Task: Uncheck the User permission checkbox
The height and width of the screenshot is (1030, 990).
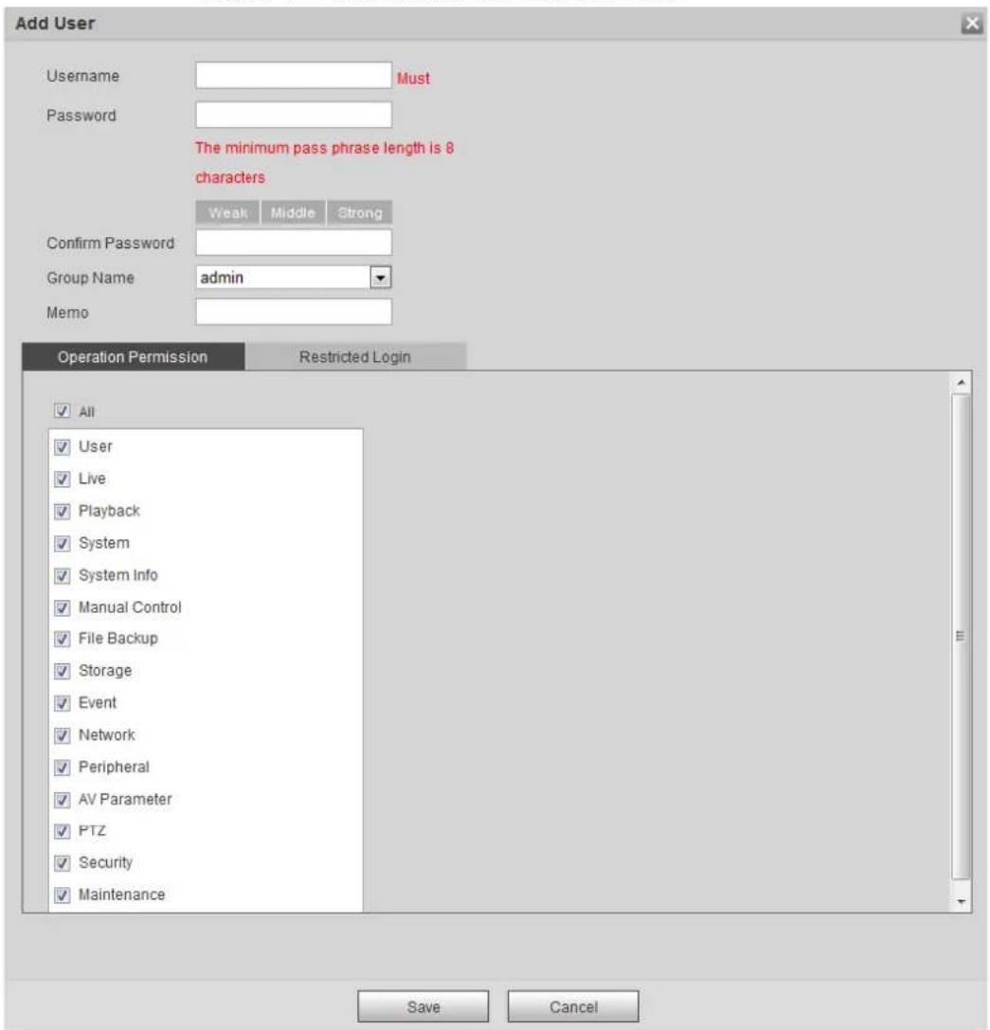Action: [x=62, y=447]
